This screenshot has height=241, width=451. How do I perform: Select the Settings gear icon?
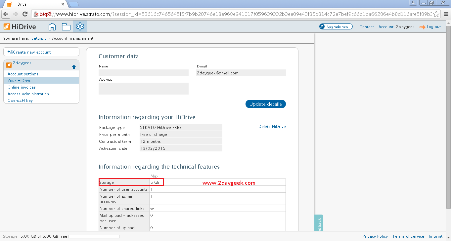point(80,26)
